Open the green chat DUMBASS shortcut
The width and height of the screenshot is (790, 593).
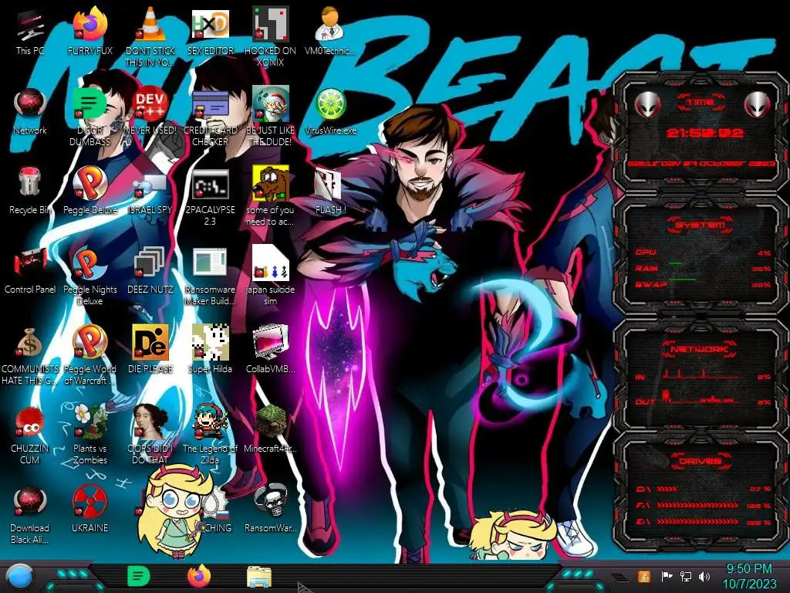tap(89, 116)
